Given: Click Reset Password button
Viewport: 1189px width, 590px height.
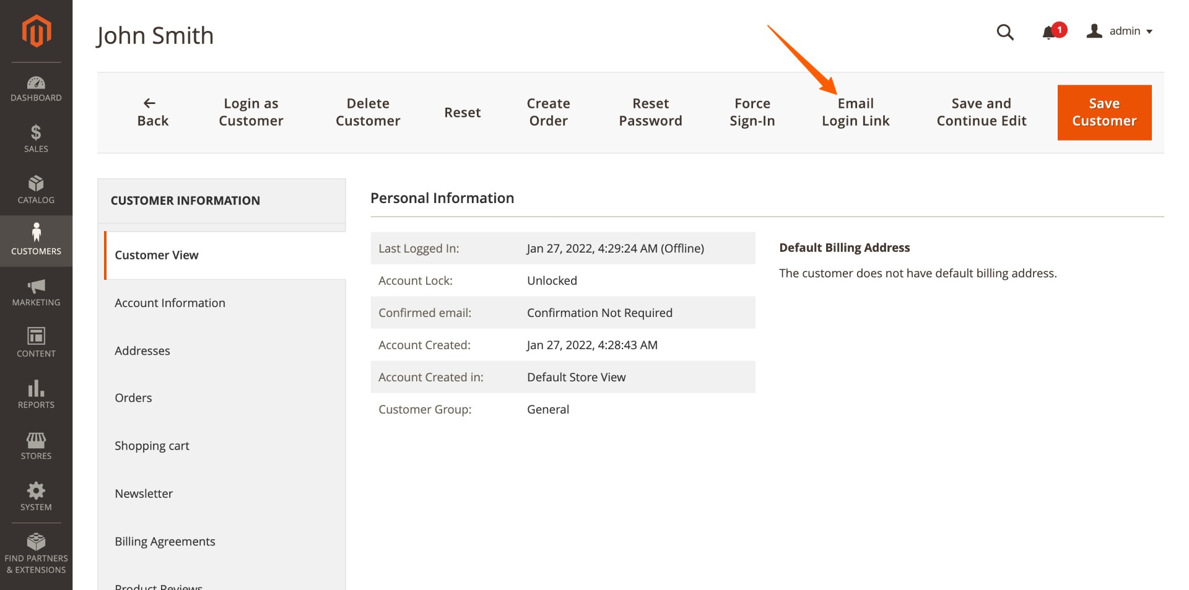Looking at the screenshot, I should pos(651,113).
